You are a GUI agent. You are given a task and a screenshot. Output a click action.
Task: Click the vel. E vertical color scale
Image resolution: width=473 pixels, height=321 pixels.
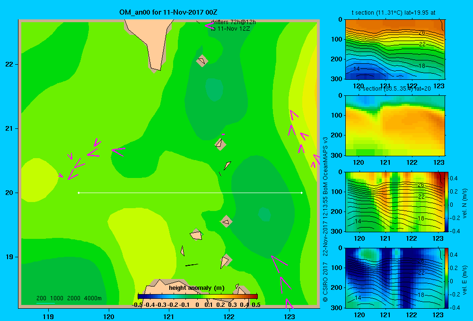point(447,278)
